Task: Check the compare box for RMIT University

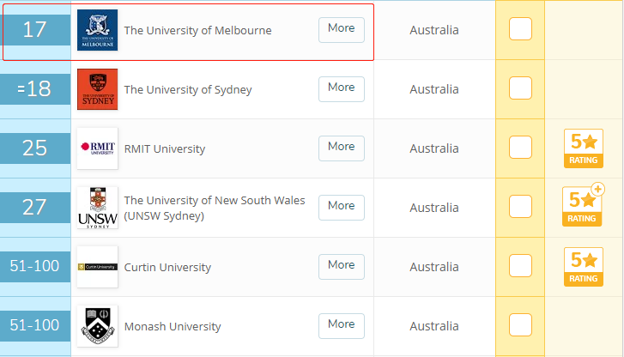Action: pyautogui.click(x=520, y=148)
